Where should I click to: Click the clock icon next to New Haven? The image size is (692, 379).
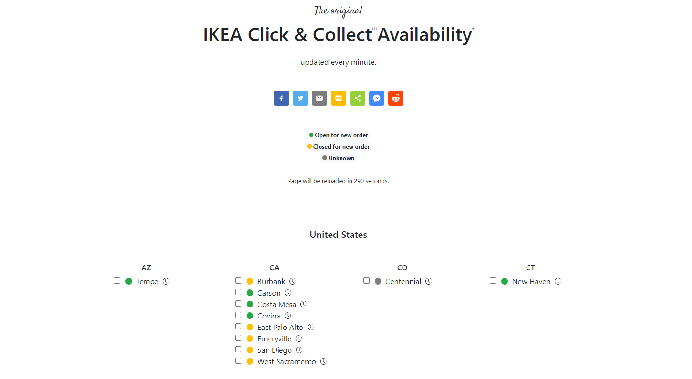[558, 281]
